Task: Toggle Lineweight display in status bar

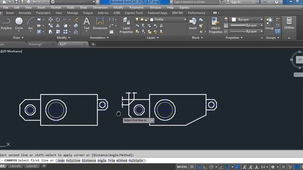Action: [238, 167]
